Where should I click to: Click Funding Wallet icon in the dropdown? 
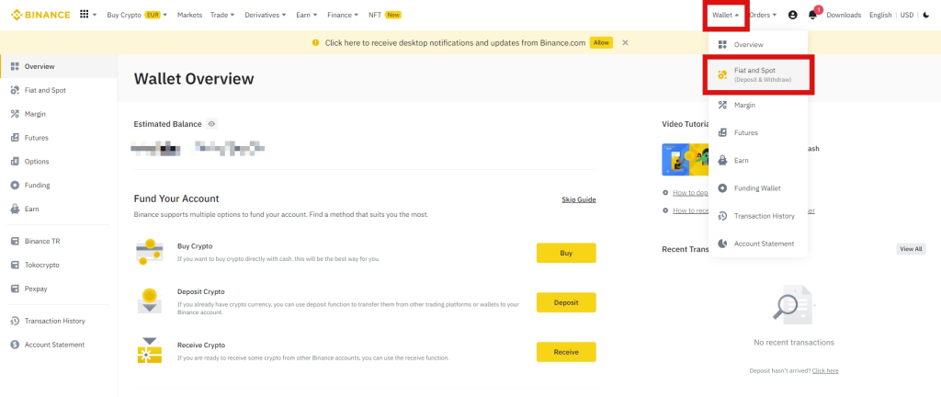click(x=722, y=188)
